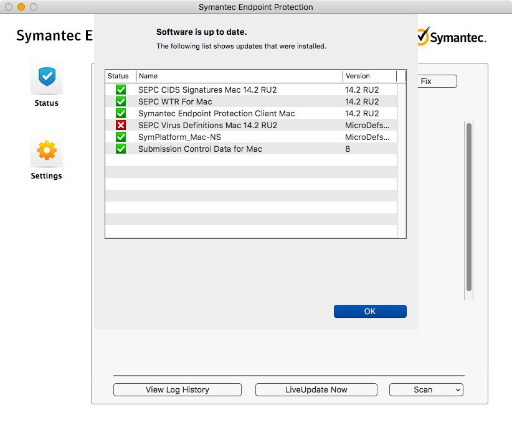Click 'Software is up to date.' heading
The height and width of the screenshot is (423, 512).
pyautogui.click(x=201, y=32)
